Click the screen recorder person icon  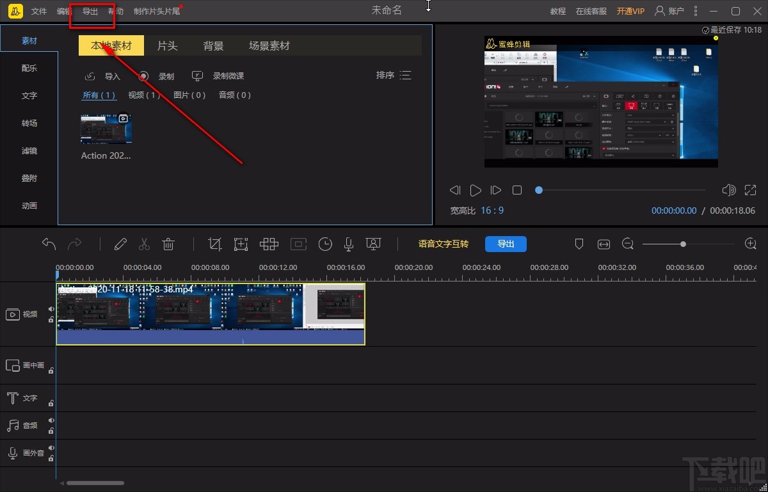[373, 244]
